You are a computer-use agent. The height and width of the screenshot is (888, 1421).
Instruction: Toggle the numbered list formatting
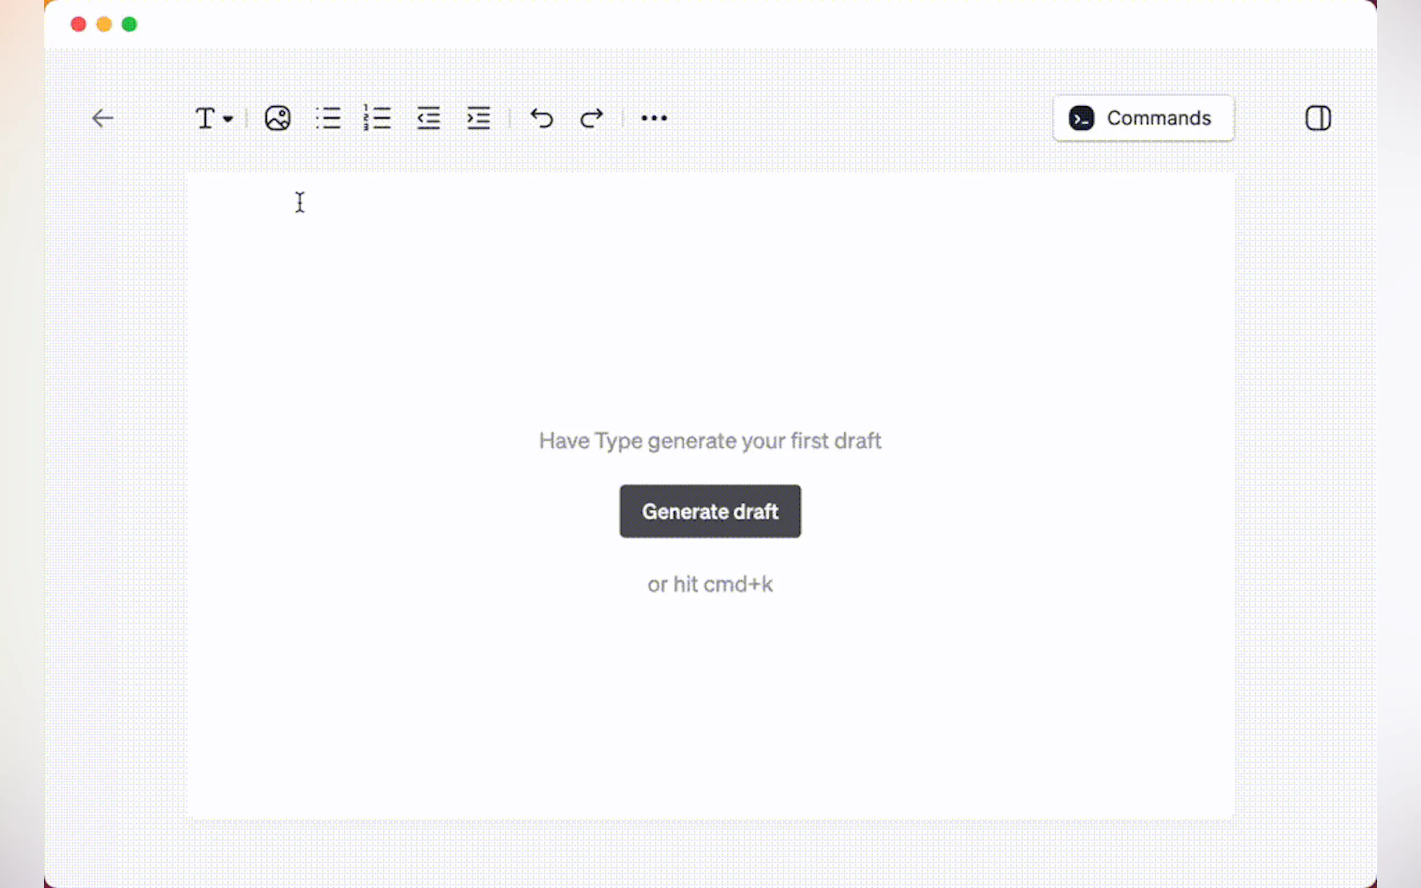pos(377,118)
